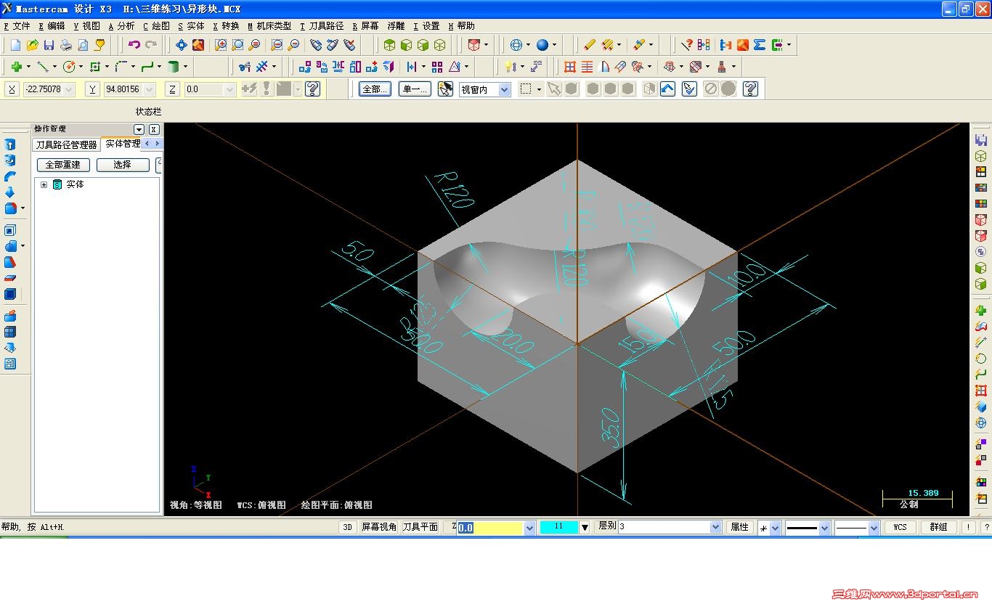Open a file using the folder icon
992x604 pixels.
tap(32, 45)
